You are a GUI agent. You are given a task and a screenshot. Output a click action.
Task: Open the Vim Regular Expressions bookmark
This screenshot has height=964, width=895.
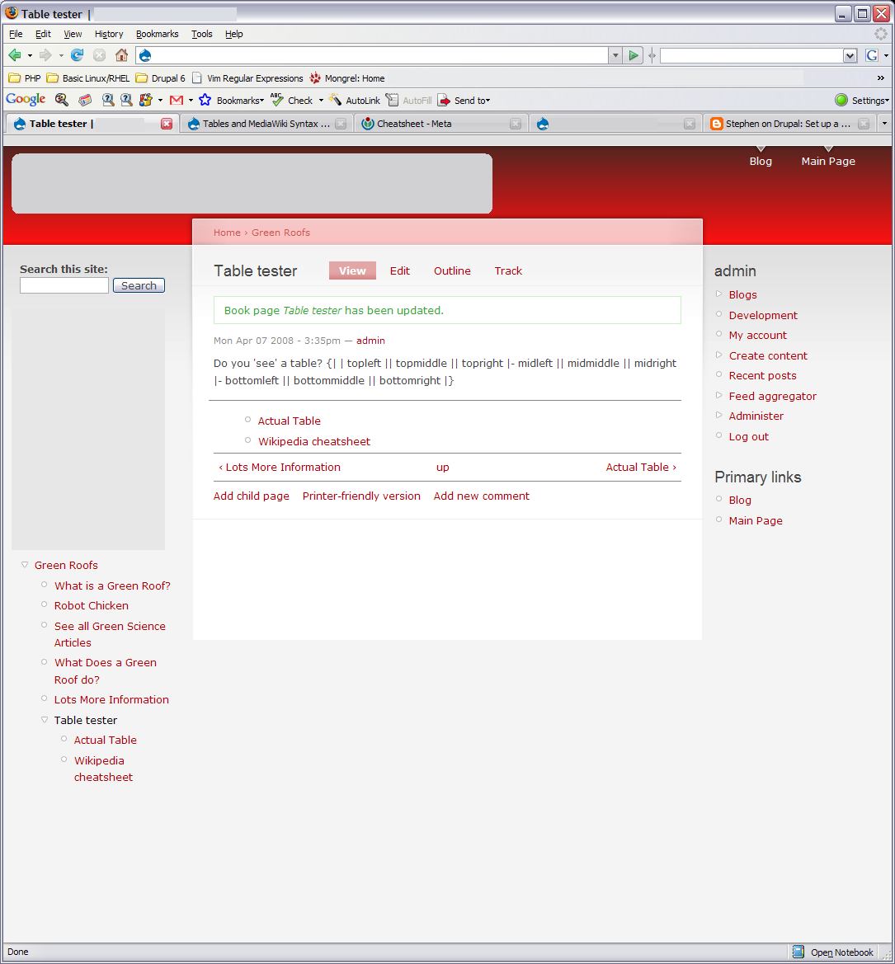coord(248,78)
